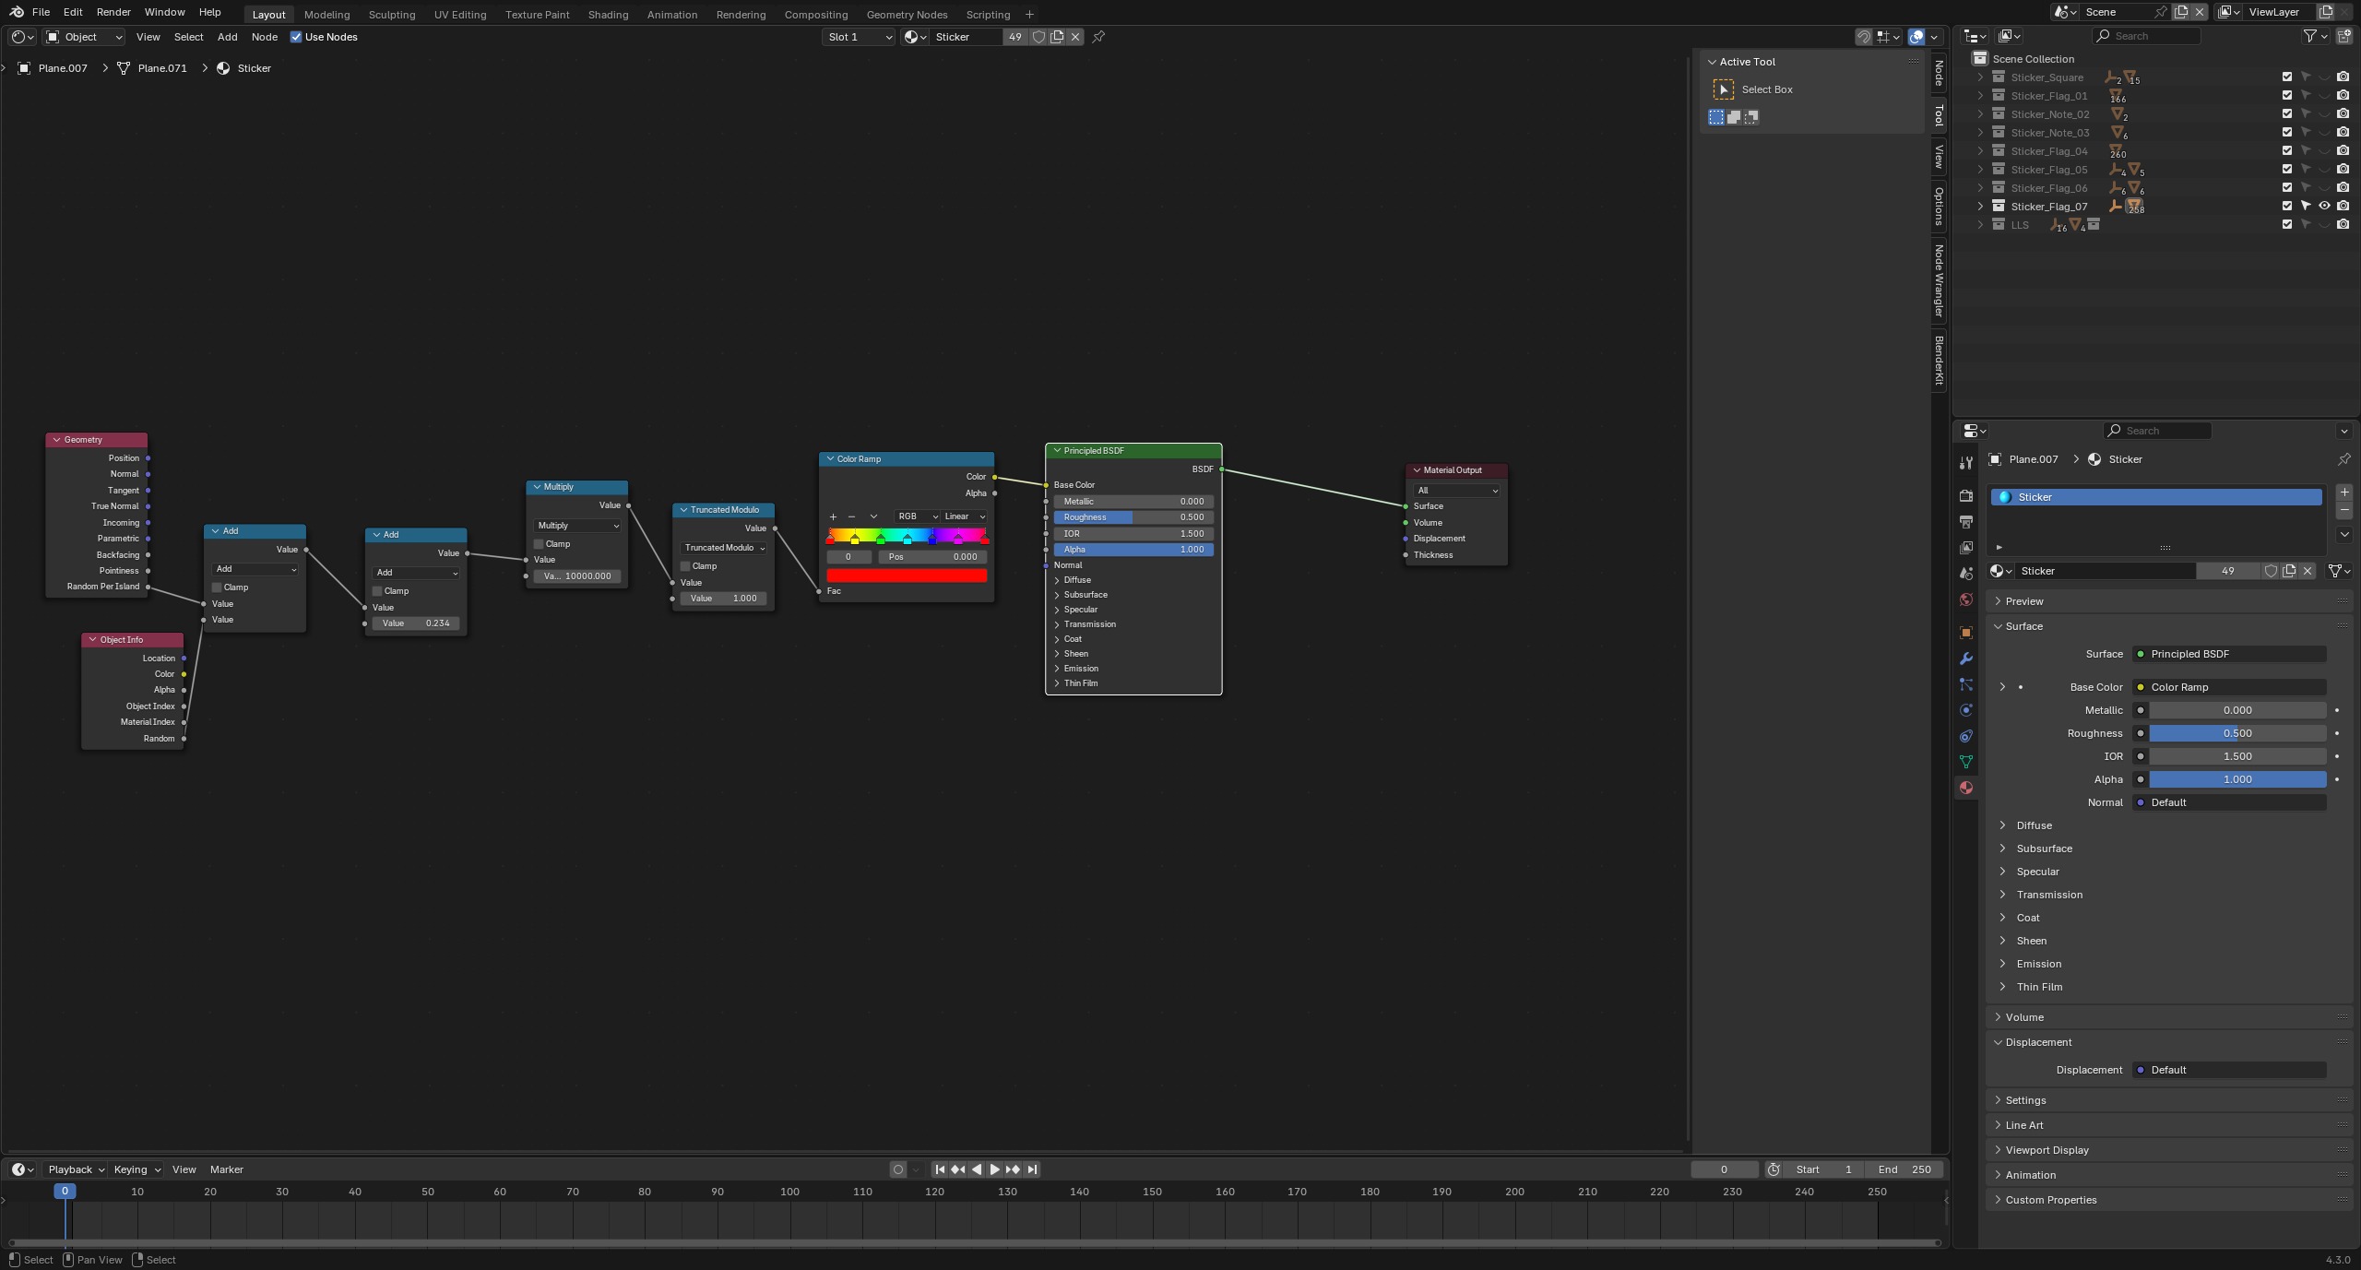Click the End frame field in timeline

1904,1169
